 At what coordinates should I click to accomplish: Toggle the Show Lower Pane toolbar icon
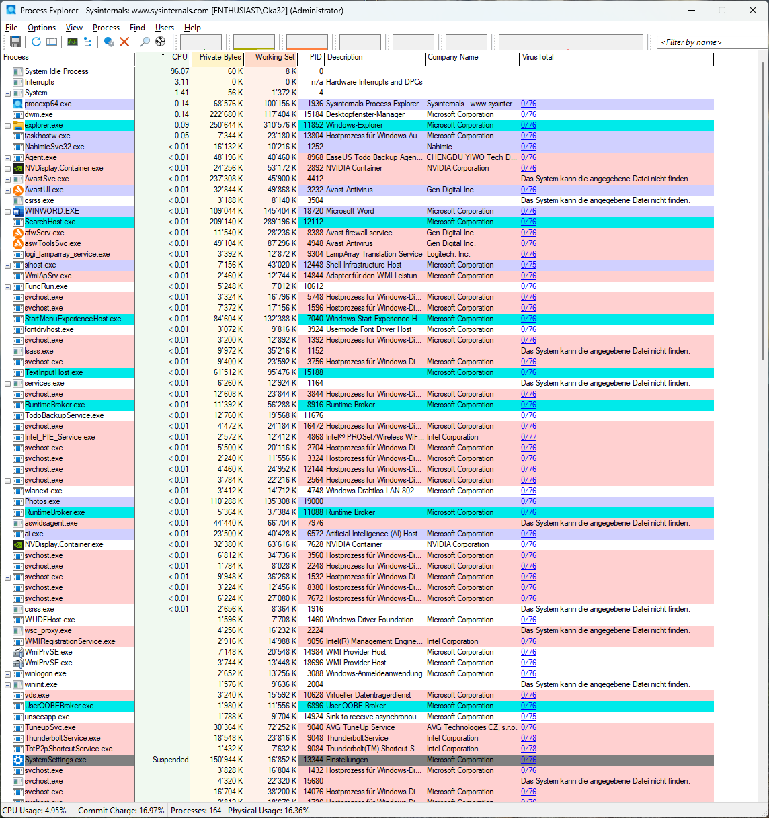tap(52, 42)
